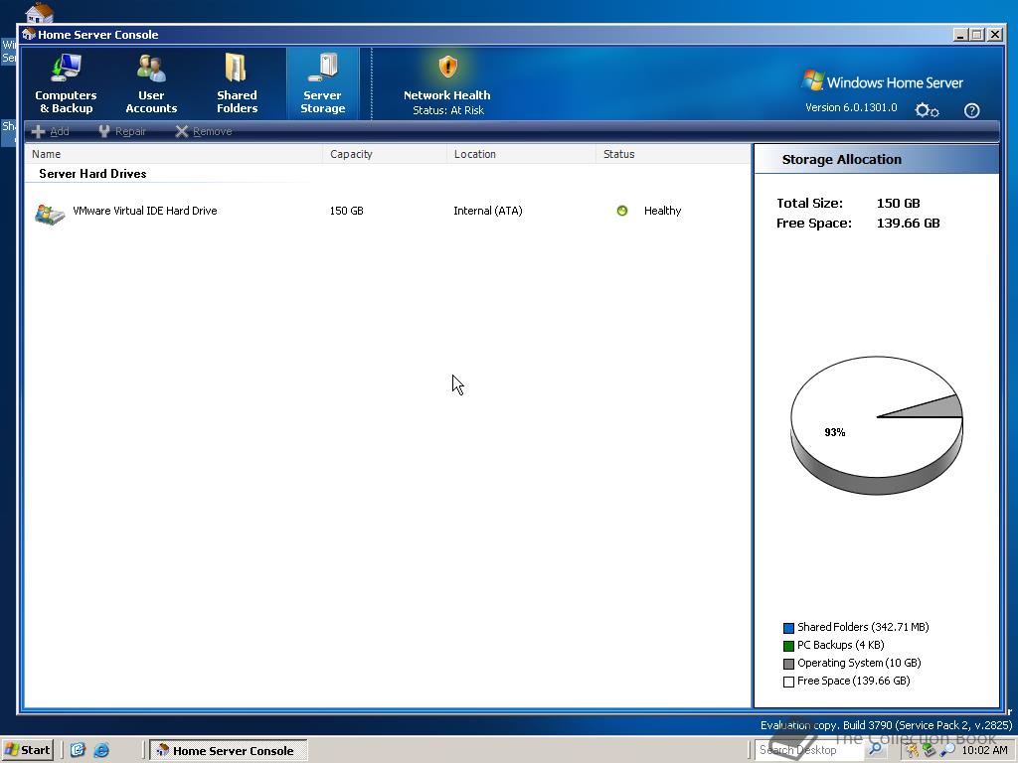
Task: Click the Storage Allocation panel header
Action: [877, 159]
